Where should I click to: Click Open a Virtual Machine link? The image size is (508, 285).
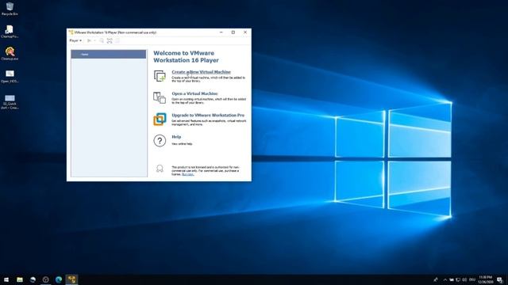point(194,93)
